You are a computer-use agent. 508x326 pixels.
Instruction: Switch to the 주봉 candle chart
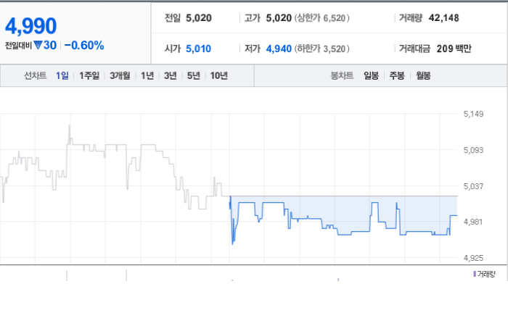coord(397,75)
